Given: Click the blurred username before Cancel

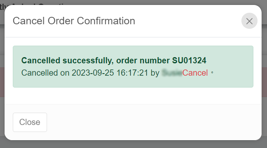Looking at the screenshot, I should pyautogui.click(x=172, y=73).
